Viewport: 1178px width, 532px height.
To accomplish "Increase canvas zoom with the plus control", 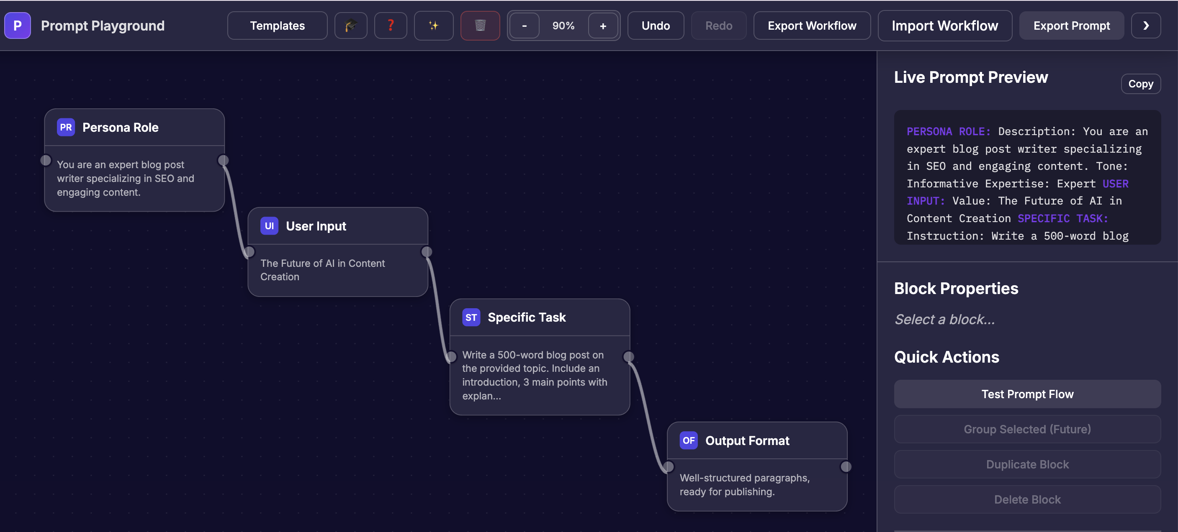I will point(603,26).
